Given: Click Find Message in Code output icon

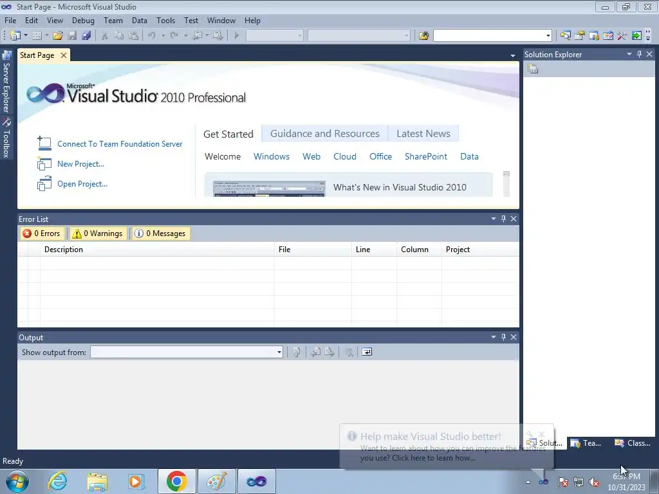Looking at the screenshot, I should pyautogui.click(x=296, y=352).
